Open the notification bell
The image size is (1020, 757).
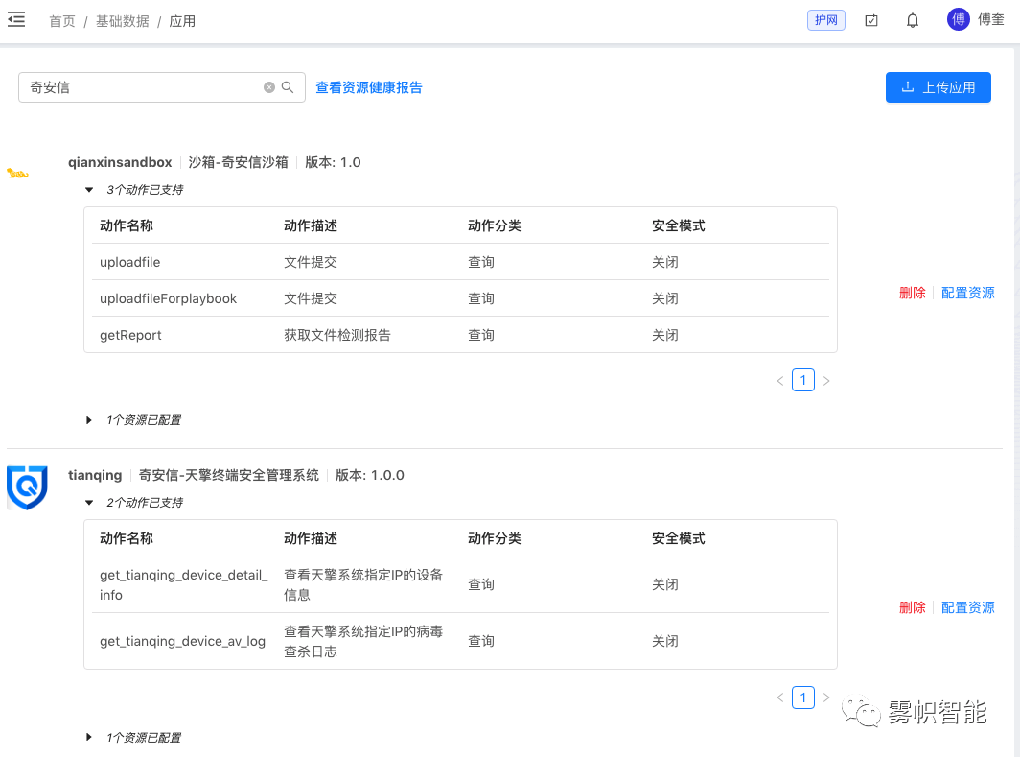(x=913, y=20)
